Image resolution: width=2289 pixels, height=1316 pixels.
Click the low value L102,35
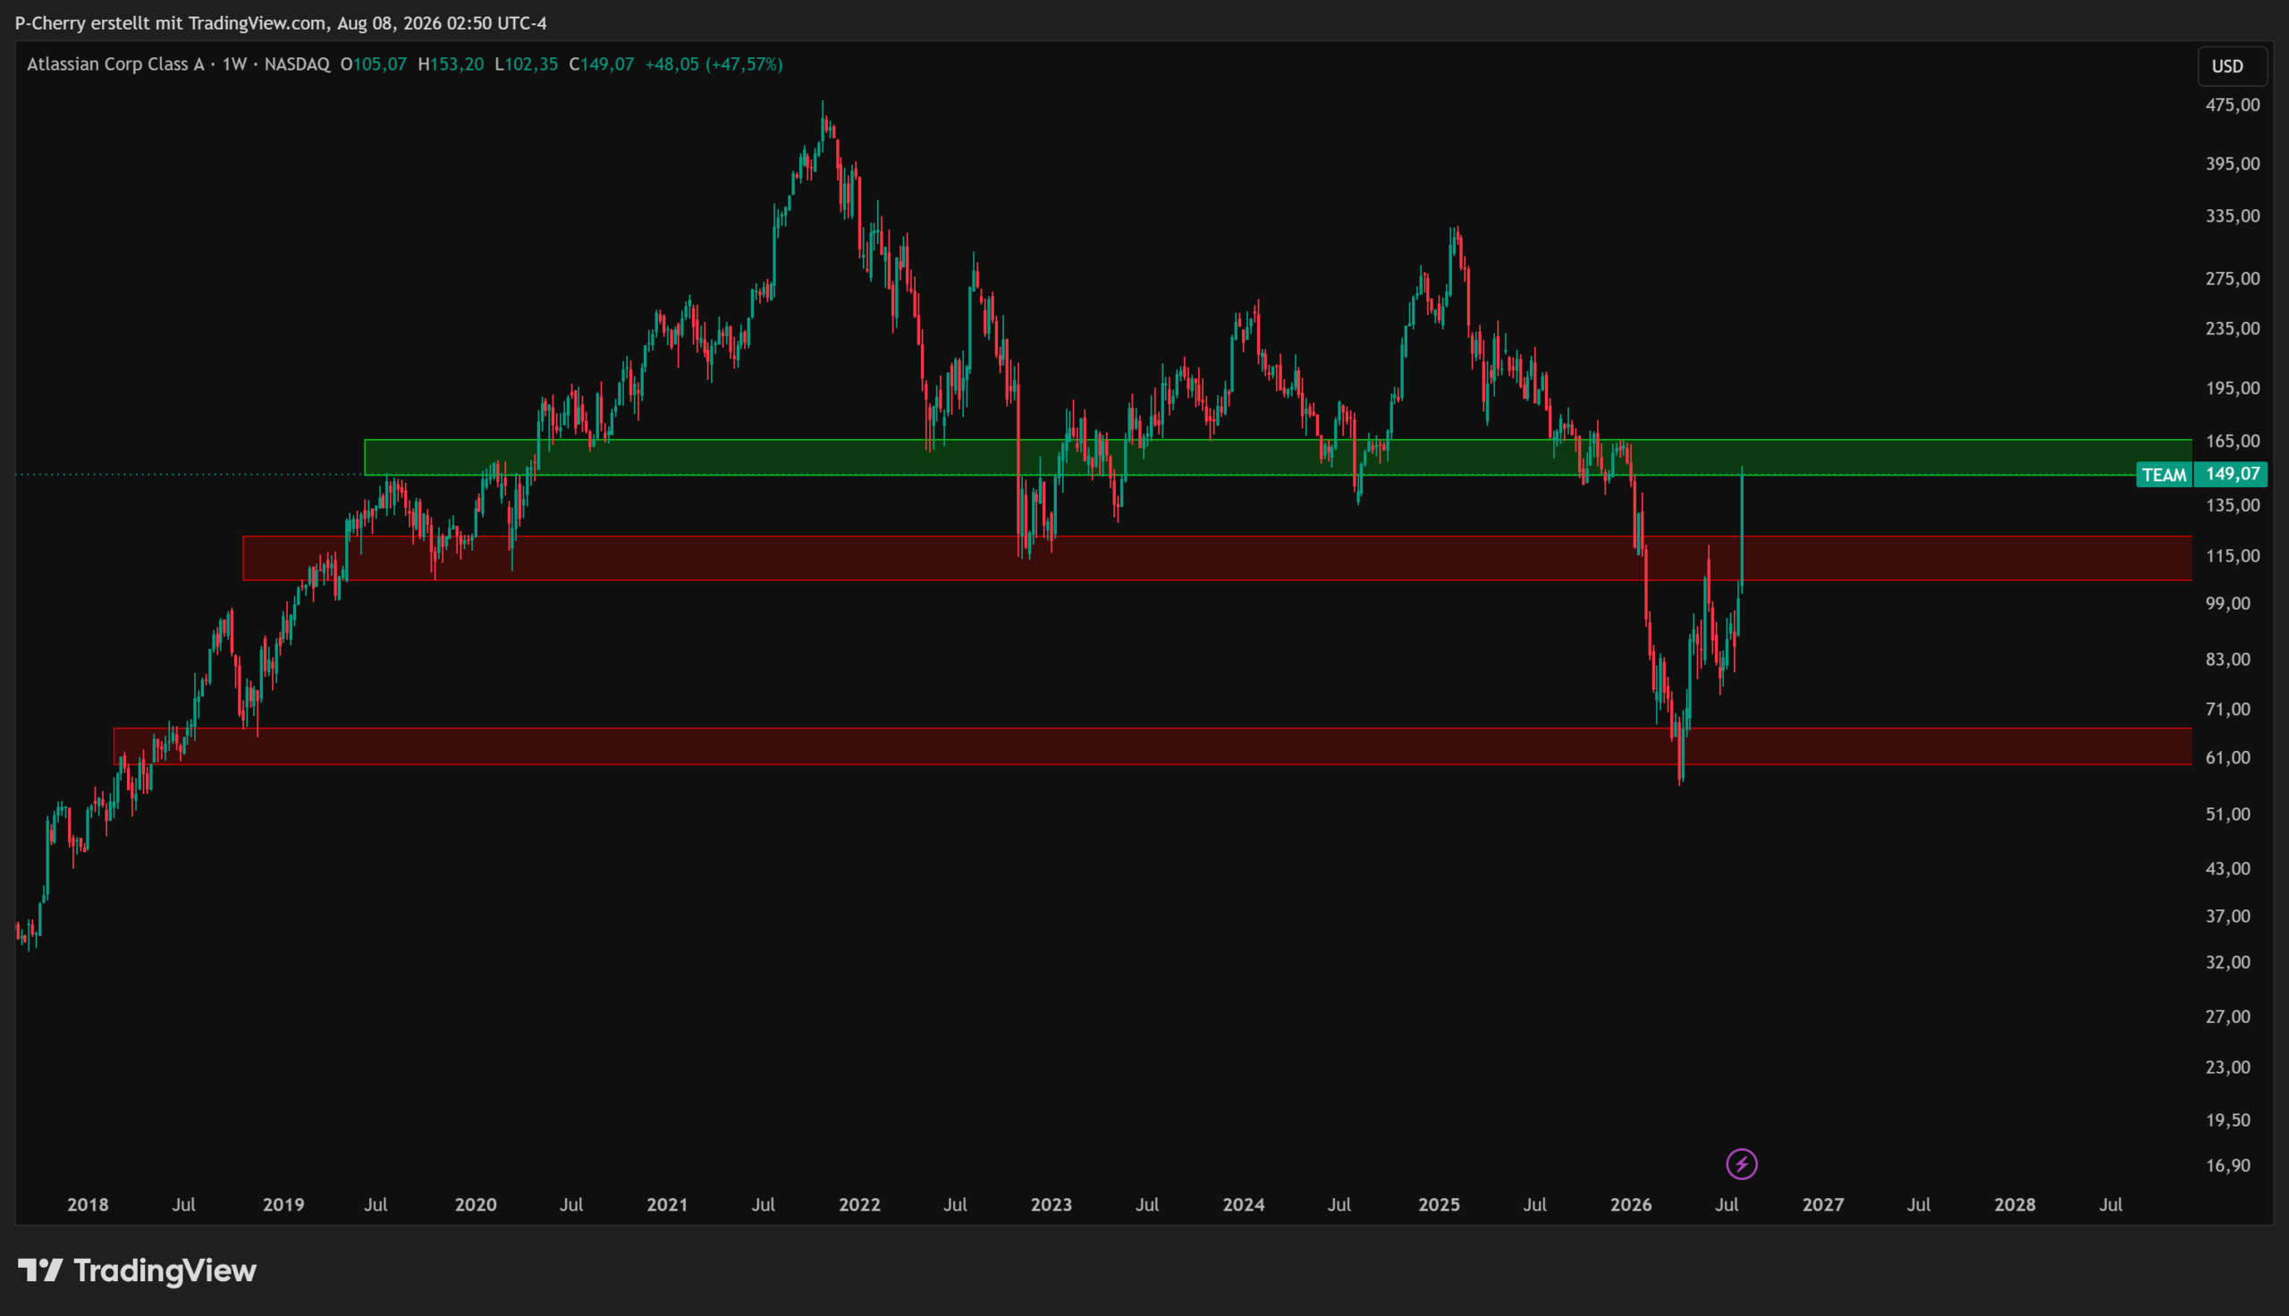[526, 64]
